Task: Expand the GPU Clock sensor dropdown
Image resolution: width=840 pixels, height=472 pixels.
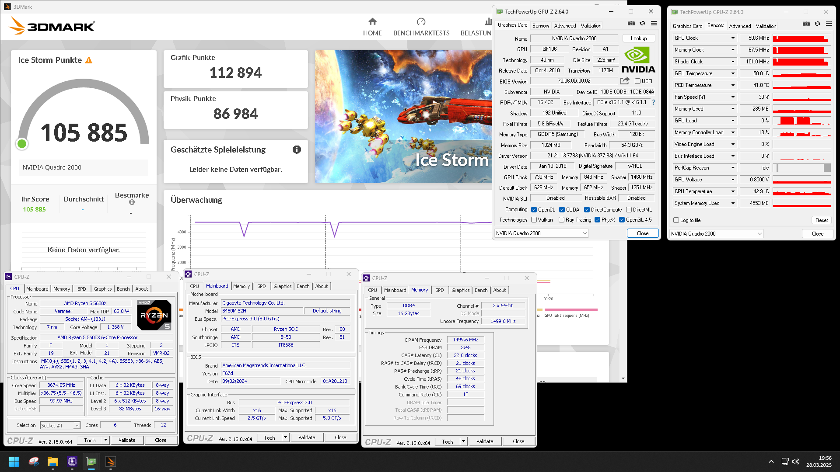Action: 733,38
